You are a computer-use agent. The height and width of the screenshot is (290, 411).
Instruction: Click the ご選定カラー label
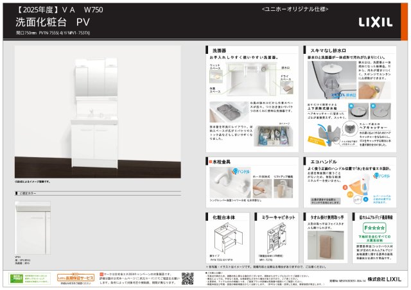click(x=28, y=193)
